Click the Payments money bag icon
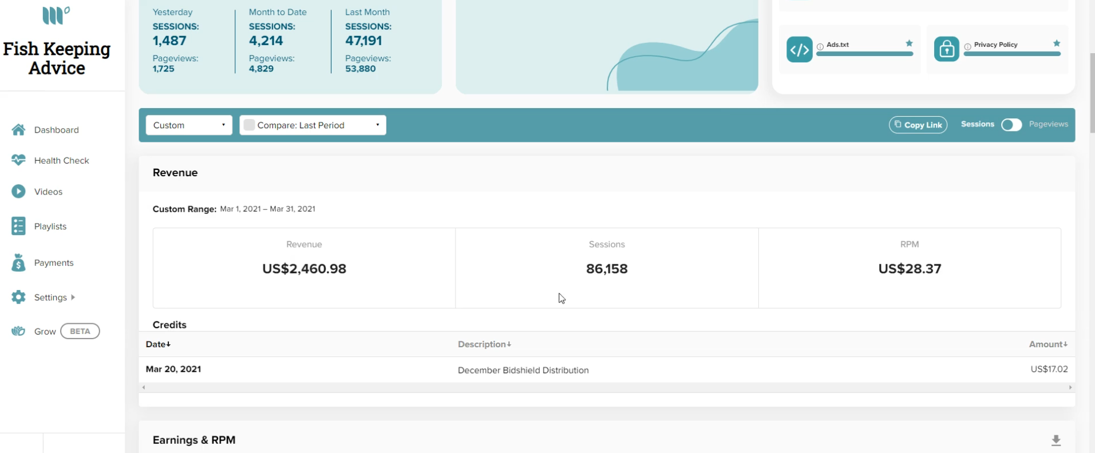 point(18,263)
